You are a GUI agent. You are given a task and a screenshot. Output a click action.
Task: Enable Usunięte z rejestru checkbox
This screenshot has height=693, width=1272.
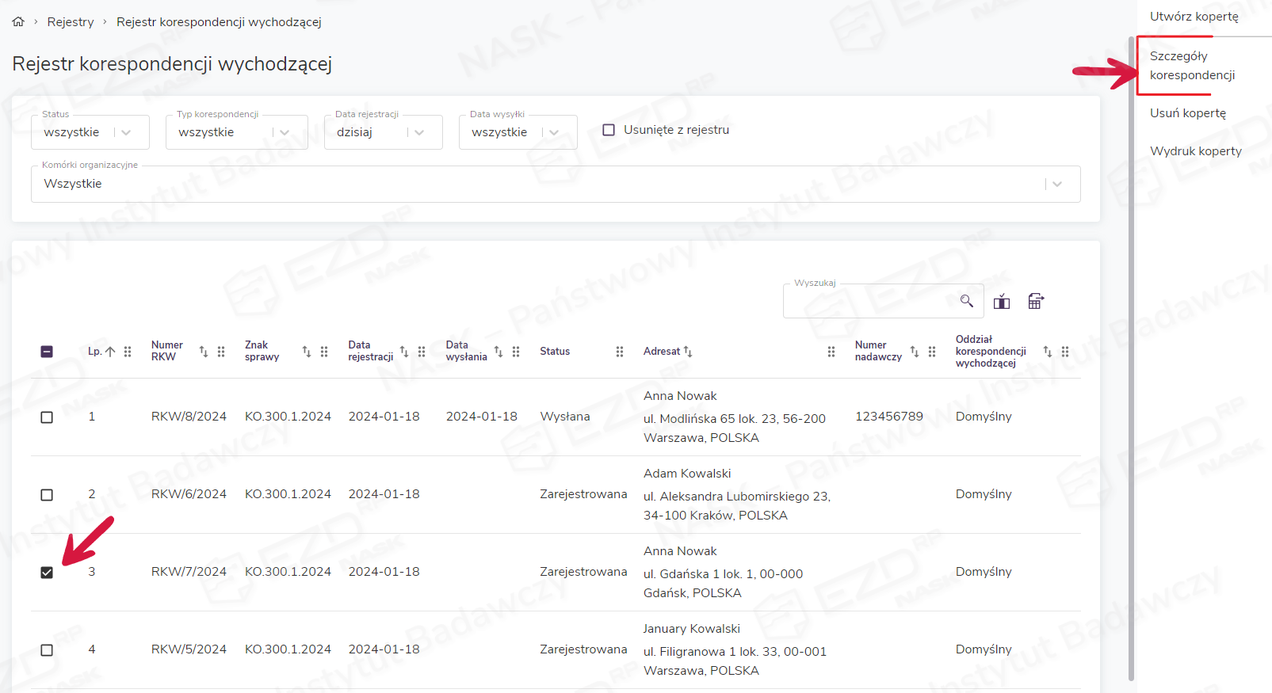click(609, 130)
